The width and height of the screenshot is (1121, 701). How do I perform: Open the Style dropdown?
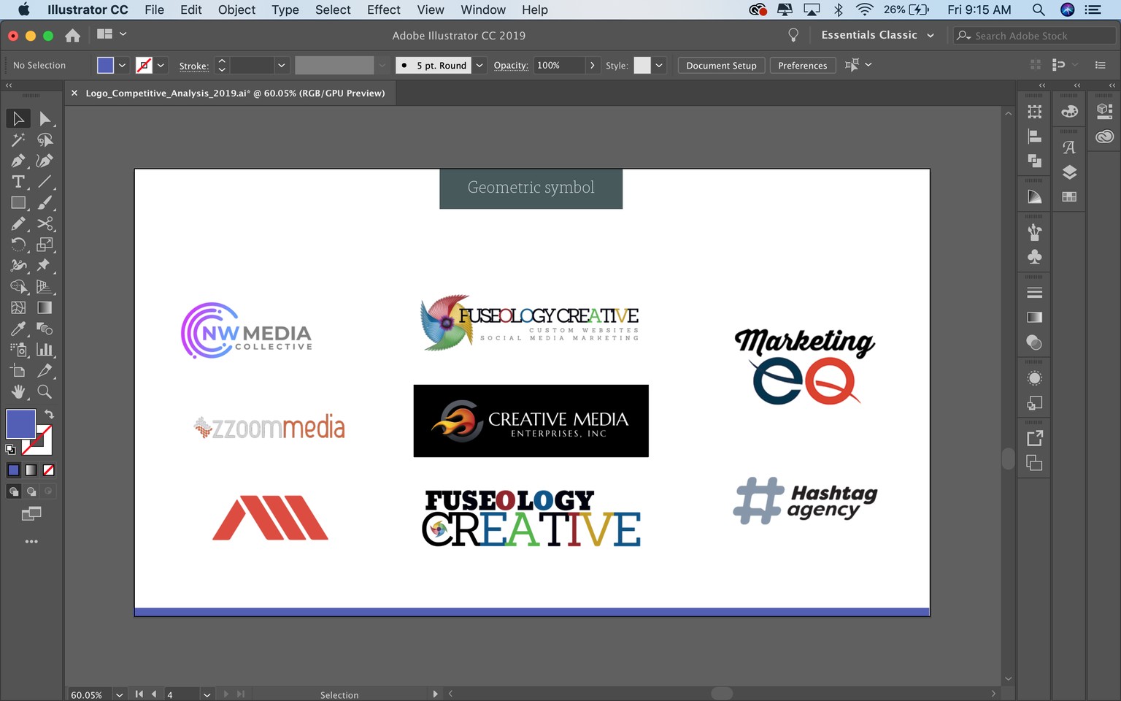659,65
